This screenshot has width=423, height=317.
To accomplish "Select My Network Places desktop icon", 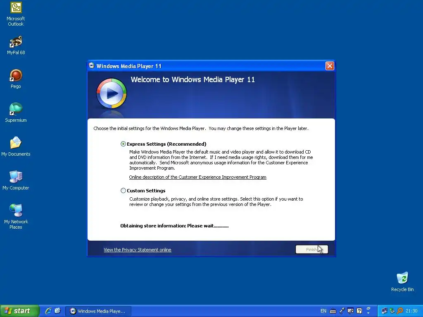I will coord(16,216).
